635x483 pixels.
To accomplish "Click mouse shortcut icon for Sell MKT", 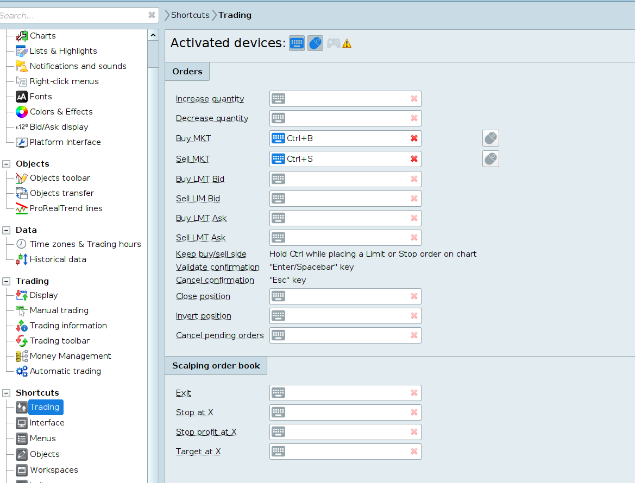I will (491, 159).
